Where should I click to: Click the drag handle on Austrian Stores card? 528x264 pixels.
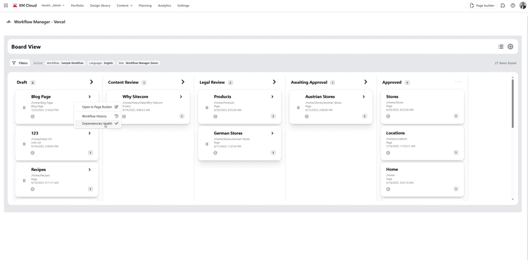pos(298,108)
